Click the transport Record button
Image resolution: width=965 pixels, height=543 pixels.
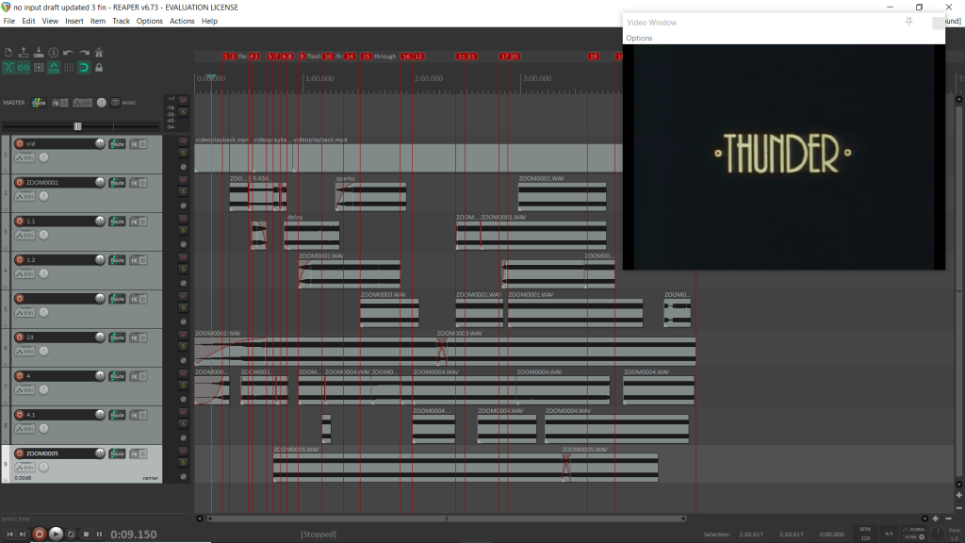(39, 535)
